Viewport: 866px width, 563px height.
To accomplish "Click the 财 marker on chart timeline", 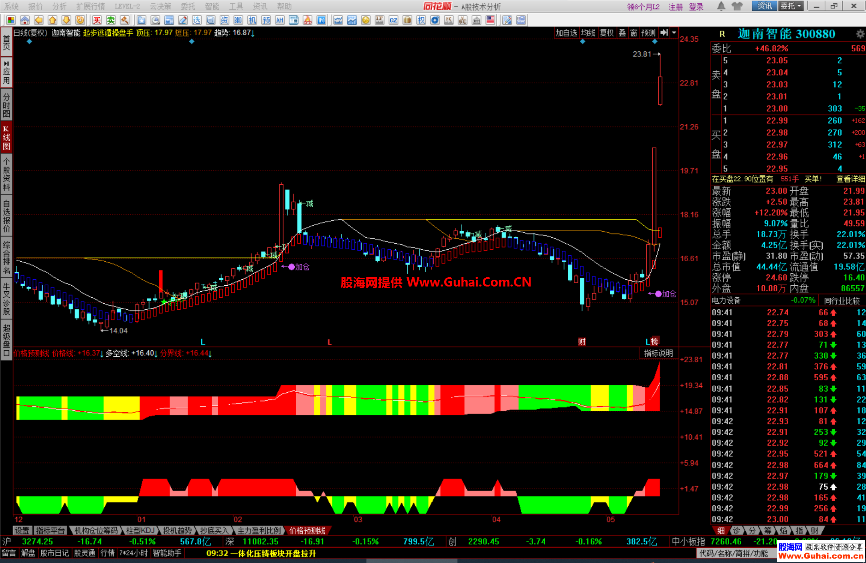I will pos(582,341).
